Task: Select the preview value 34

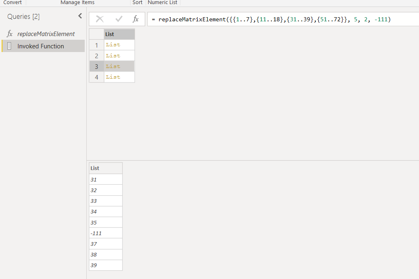Action: 106,211
